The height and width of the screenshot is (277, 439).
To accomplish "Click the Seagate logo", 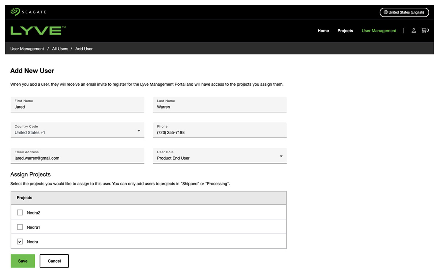I will 28,12.
